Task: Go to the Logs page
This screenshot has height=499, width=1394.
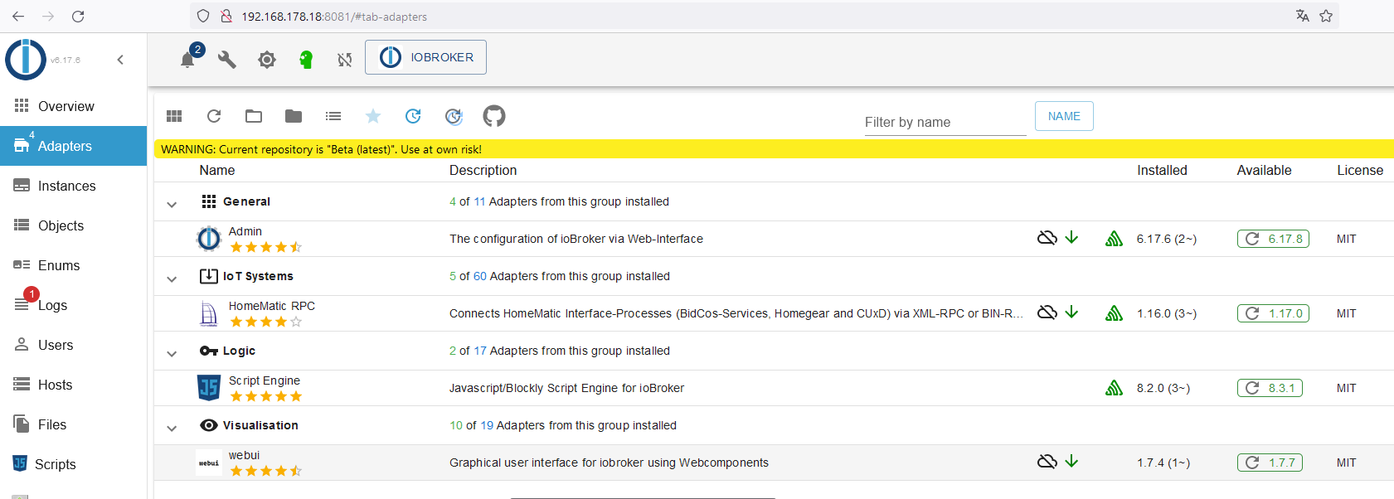Action: [x=52, y=305]
